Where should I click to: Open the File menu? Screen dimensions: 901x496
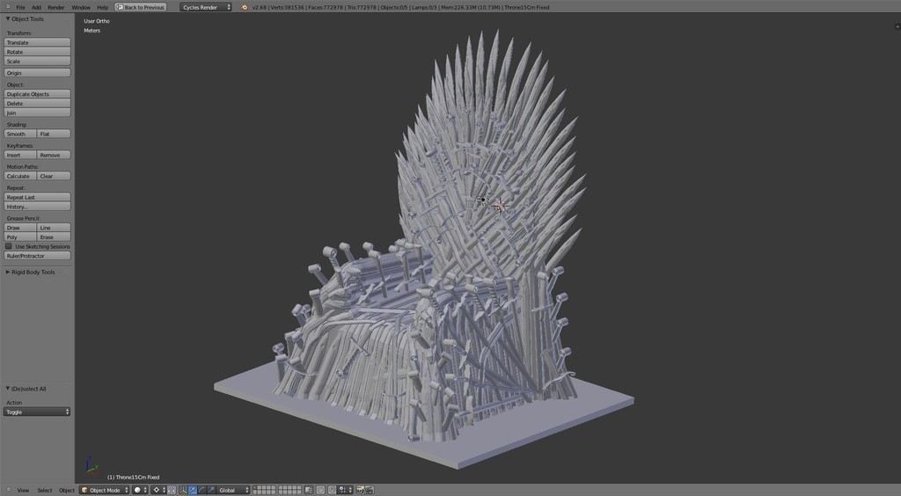tap(20, 7)
